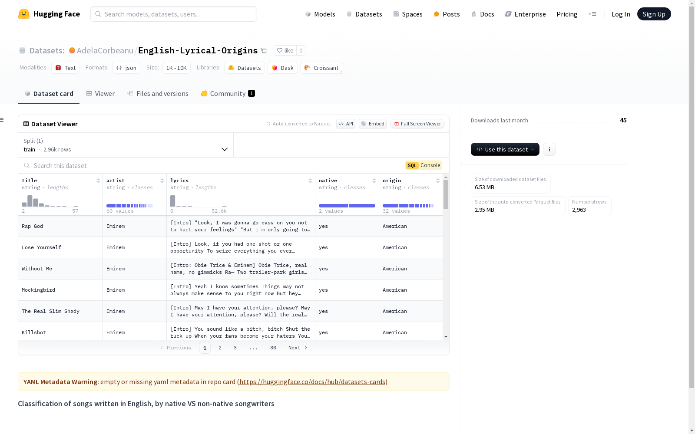Select the Dataset card tab

pyautogui.click(x=49, y=93)
